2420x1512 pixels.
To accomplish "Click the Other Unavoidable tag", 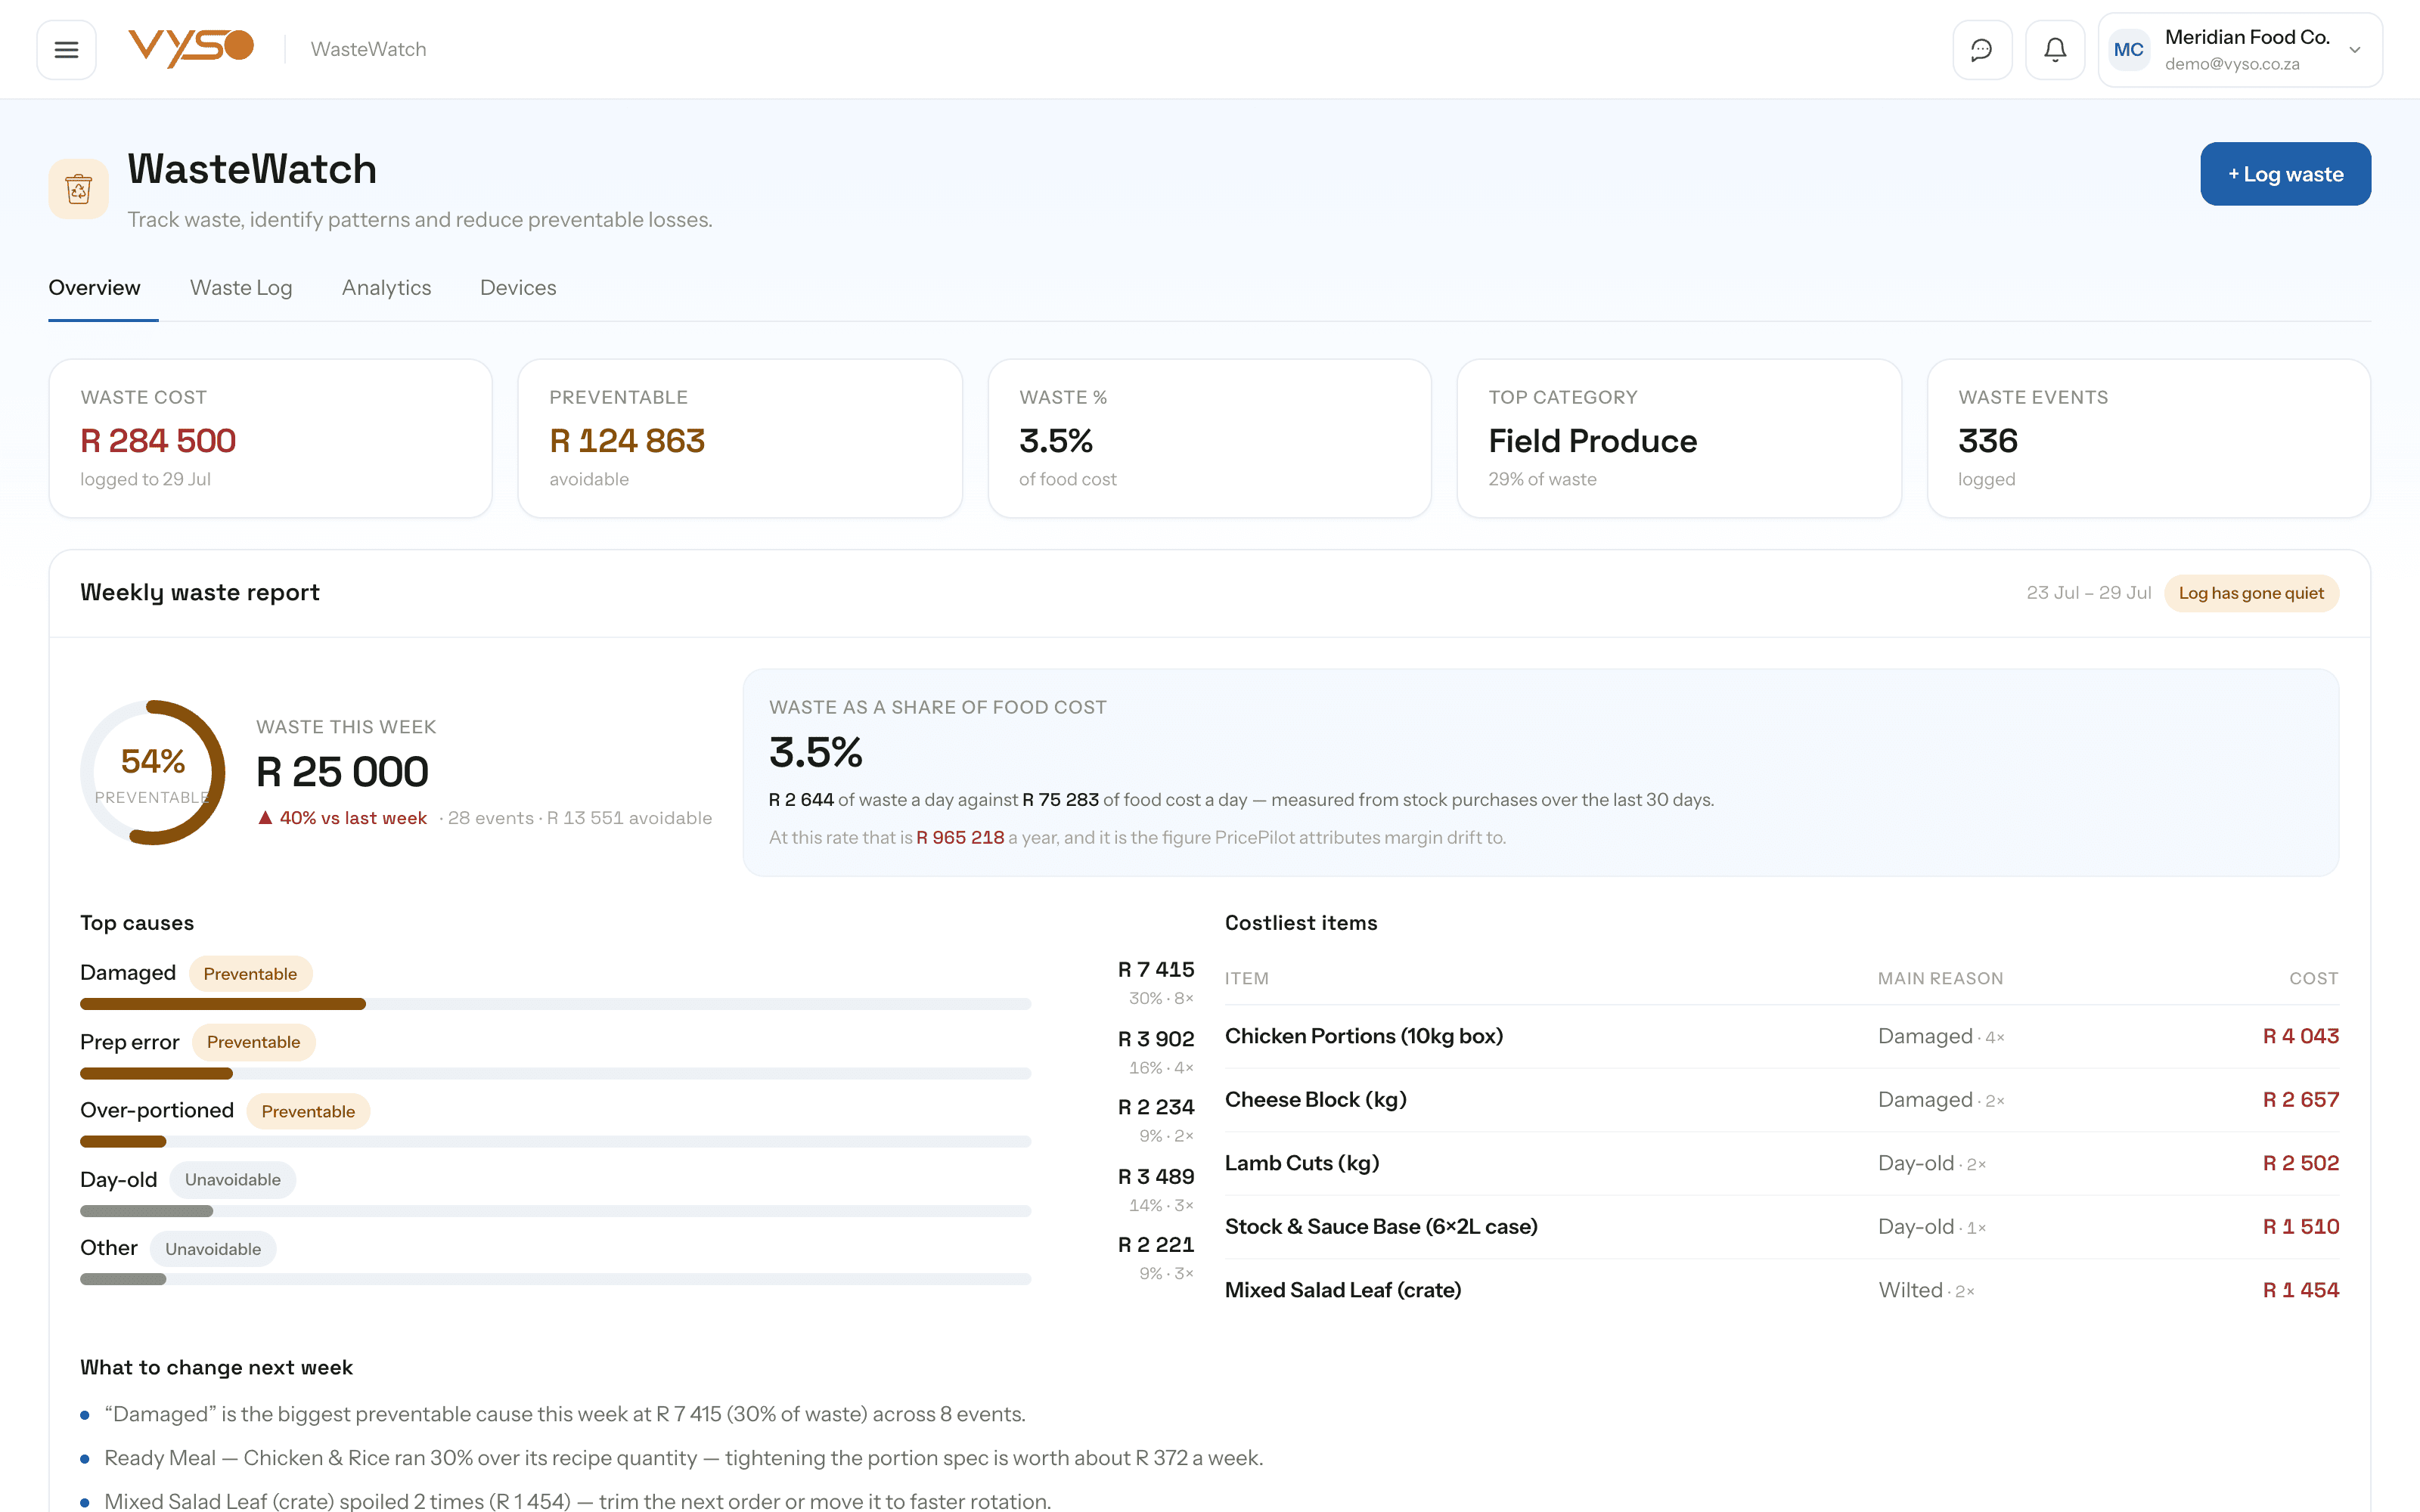I will click(213, 1249).
